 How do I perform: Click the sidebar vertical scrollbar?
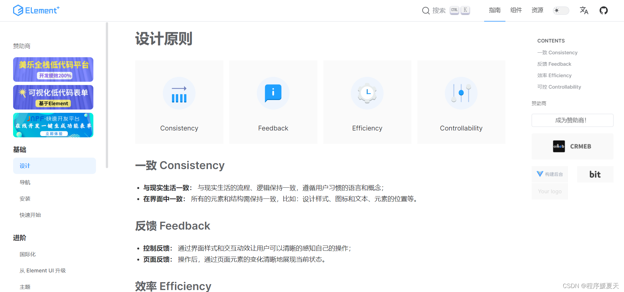107,95
